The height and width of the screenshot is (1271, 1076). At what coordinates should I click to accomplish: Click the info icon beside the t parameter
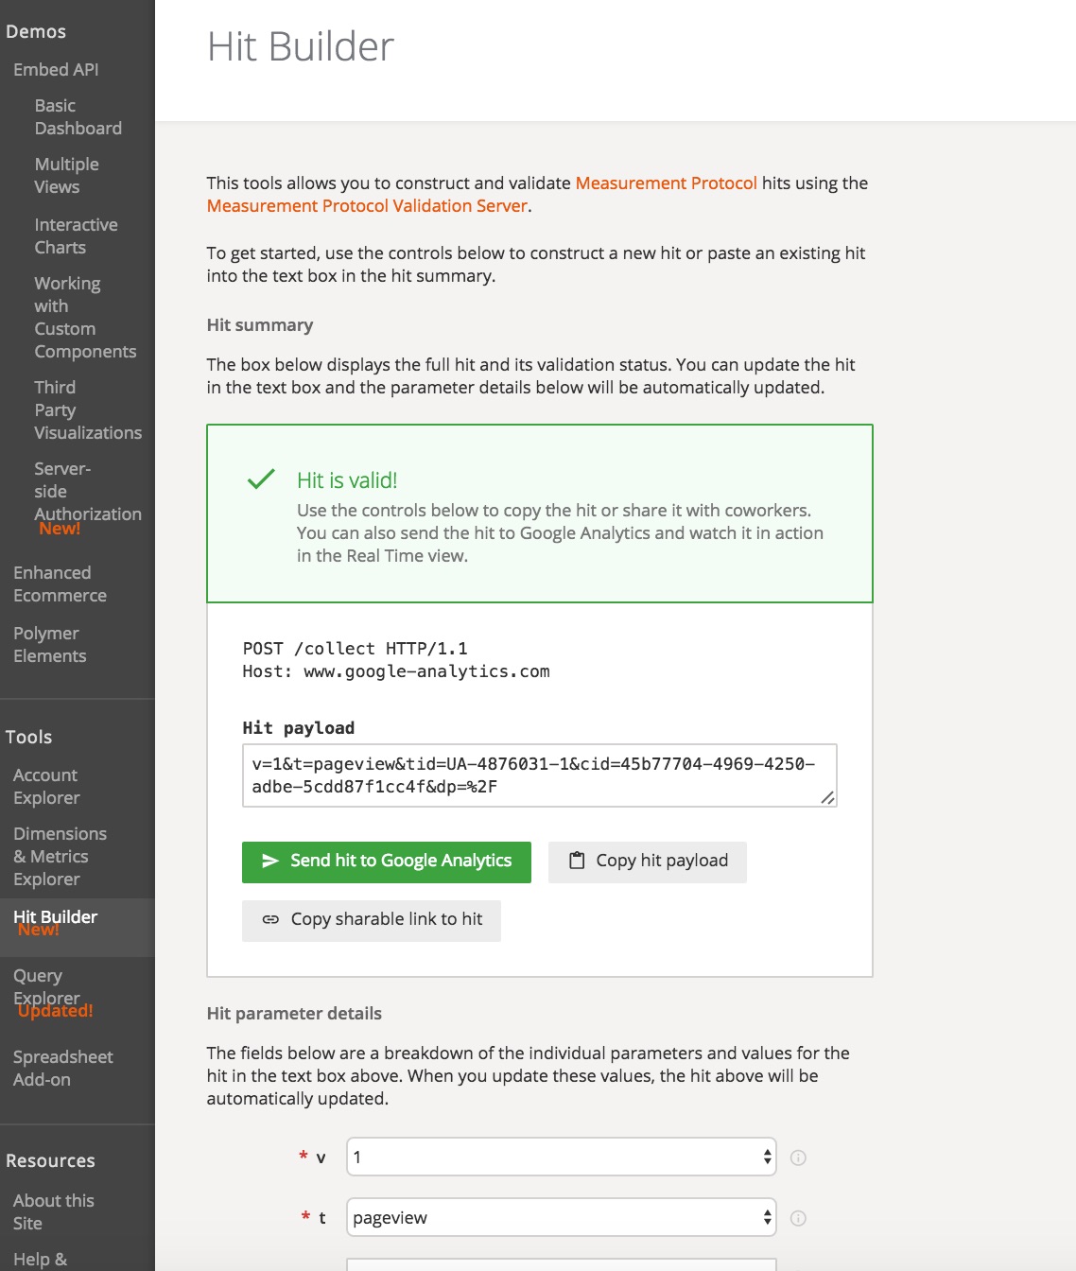798,1218
